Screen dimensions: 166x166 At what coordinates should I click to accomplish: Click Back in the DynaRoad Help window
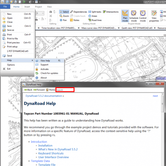pyautogui.click(x=28, y=90)
